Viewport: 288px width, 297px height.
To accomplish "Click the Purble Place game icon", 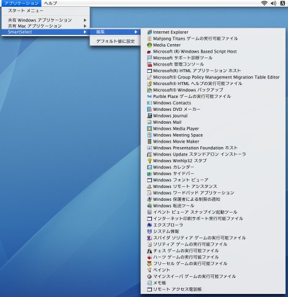I will tap(150, 96).
